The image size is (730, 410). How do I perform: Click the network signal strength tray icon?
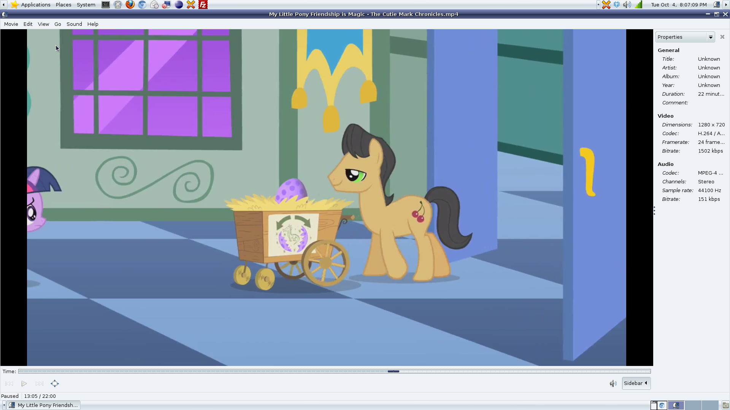[x=639, y=5]
